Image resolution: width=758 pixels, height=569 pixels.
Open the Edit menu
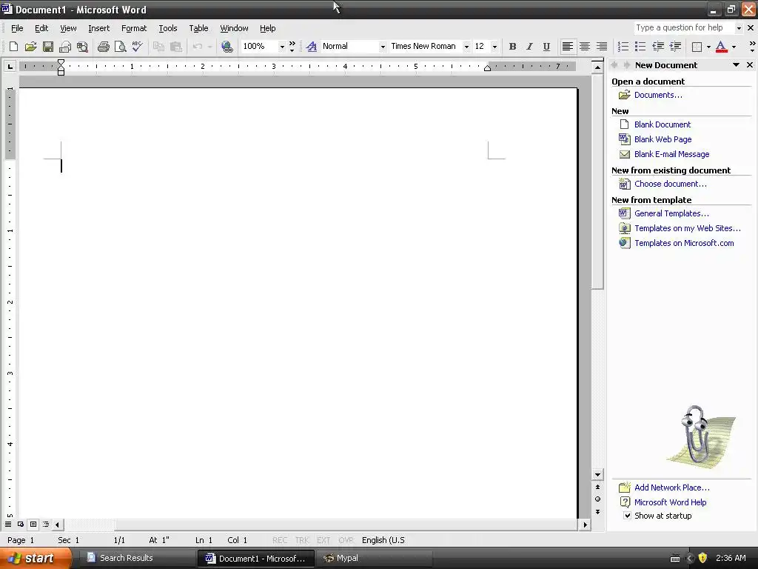[x=41, y=28]
